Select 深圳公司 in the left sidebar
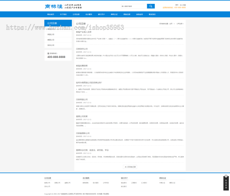The image size is (230, 196). pyautogui.click(x=51, y=45)
